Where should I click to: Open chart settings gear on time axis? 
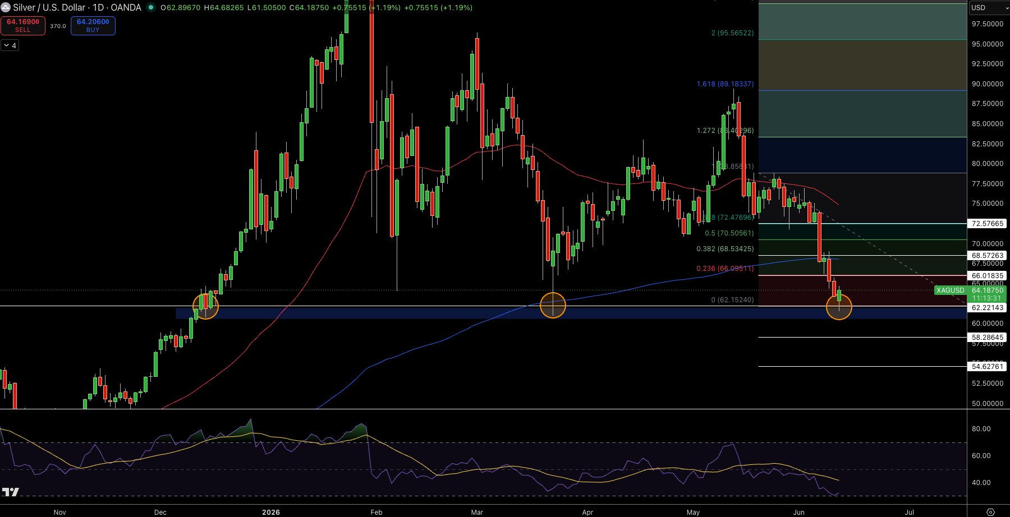click(990, 512)
